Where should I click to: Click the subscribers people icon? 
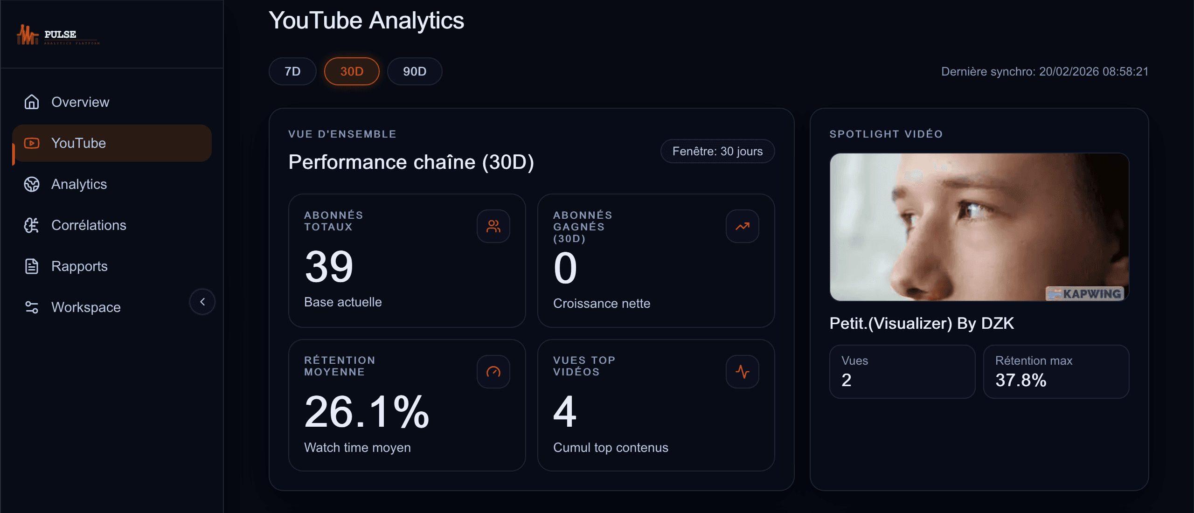[x=493, y=226]
